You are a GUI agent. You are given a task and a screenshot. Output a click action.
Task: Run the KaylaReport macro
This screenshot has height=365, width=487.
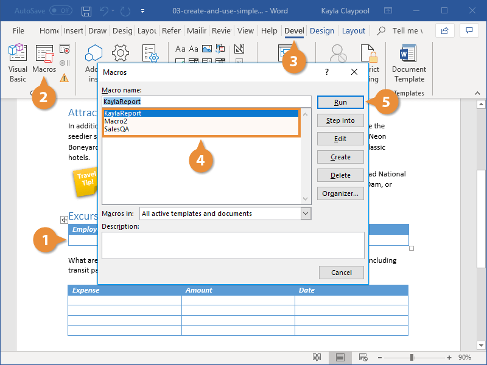[340, 102]
